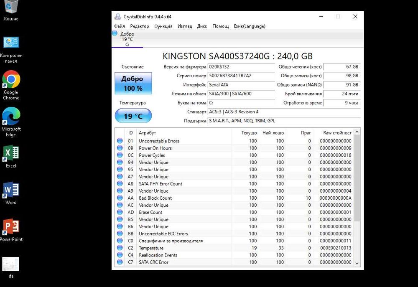418x287 pixels.
Task: Open Excel desktop shortcut
Action: pyautogui.click(x=11, y=157)
